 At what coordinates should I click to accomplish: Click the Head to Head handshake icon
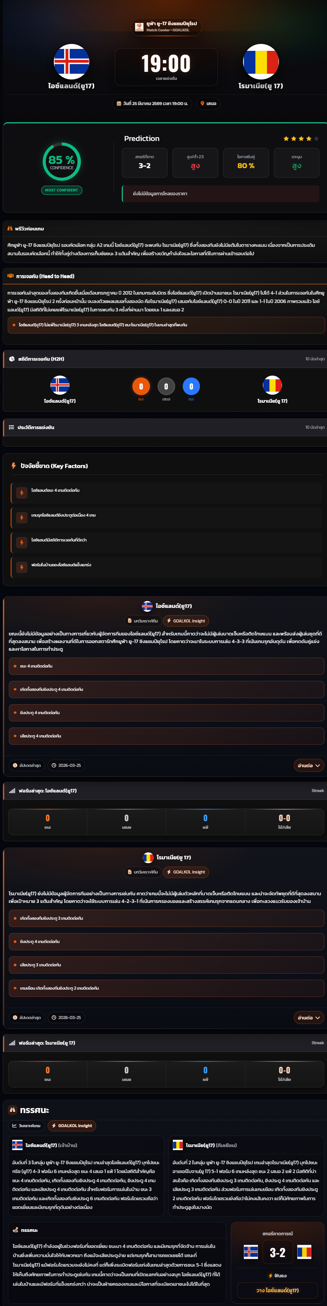click(11, 276)
